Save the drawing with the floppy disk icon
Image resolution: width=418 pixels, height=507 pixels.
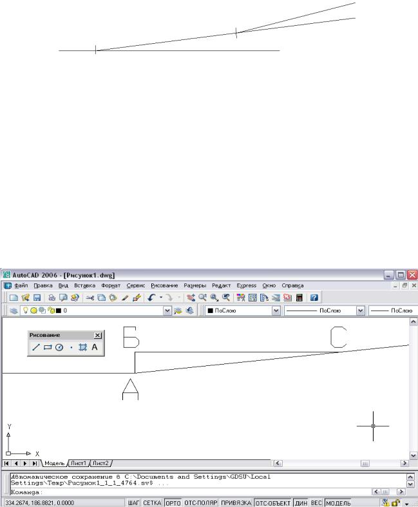point(37,298)
